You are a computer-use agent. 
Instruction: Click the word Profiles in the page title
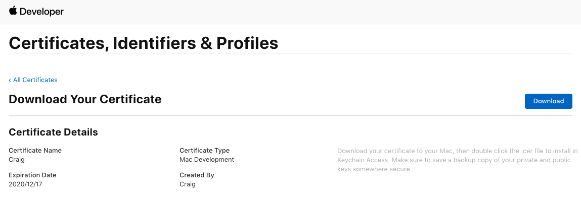(247, 43)
